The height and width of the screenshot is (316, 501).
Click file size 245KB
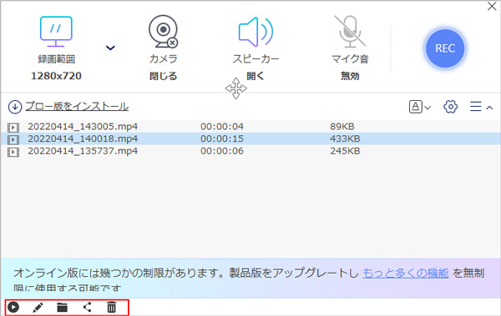click(345, 151)
